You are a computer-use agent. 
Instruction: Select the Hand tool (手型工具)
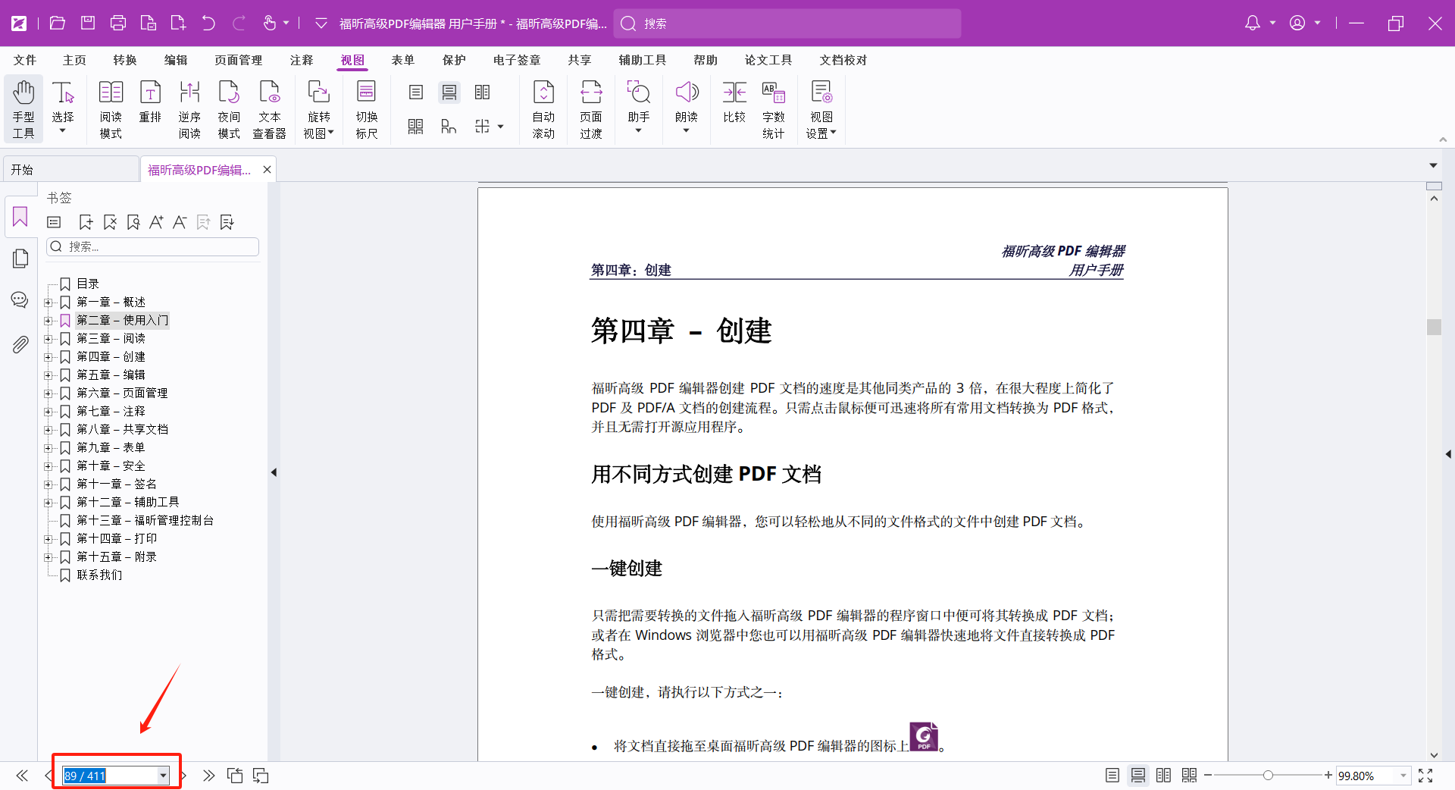point(23,109)
